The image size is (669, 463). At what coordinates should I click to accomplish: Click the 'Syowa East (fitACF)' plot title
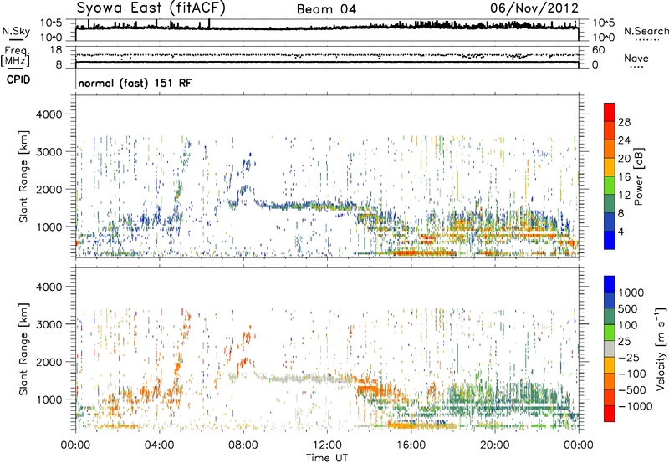151,8
